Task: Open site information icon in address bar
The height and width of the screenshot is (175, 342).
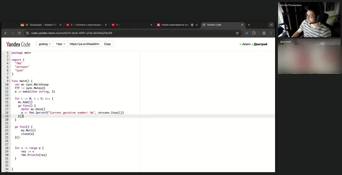Action: click(27, 33)
